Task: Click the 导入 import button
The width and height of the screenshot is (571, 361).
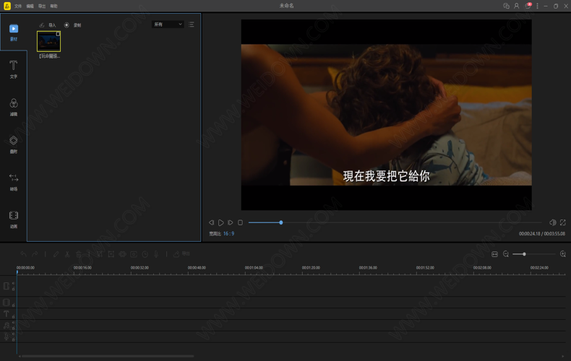Action: (48, 25)
